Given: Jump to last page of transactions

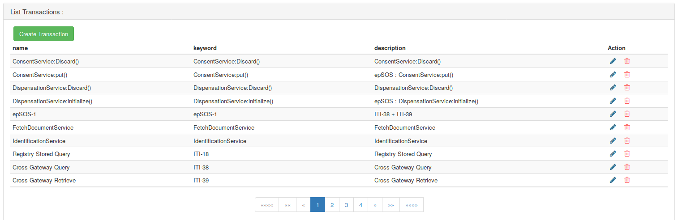Looking at the screenshot, I should coord(411,205).
